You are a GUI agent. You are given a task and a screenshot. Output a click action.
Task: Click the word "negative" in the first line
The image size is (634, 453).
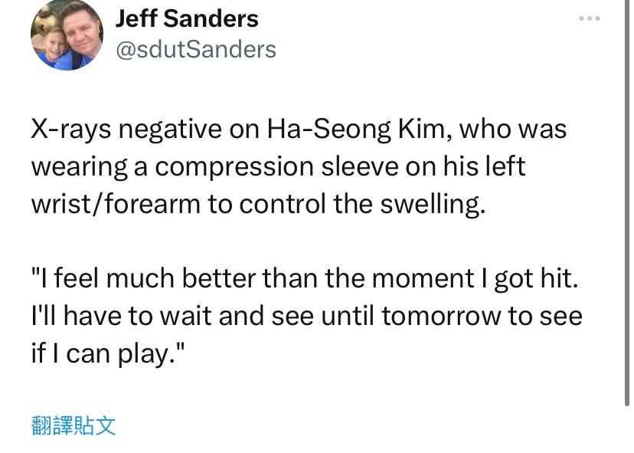click(x=170, y=130)
